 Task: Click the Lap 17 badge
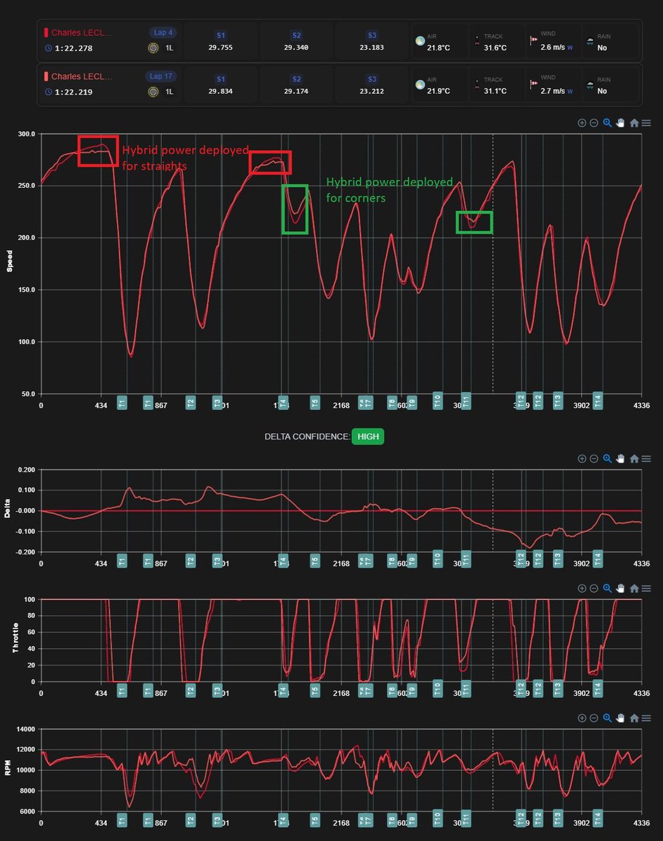161,76
